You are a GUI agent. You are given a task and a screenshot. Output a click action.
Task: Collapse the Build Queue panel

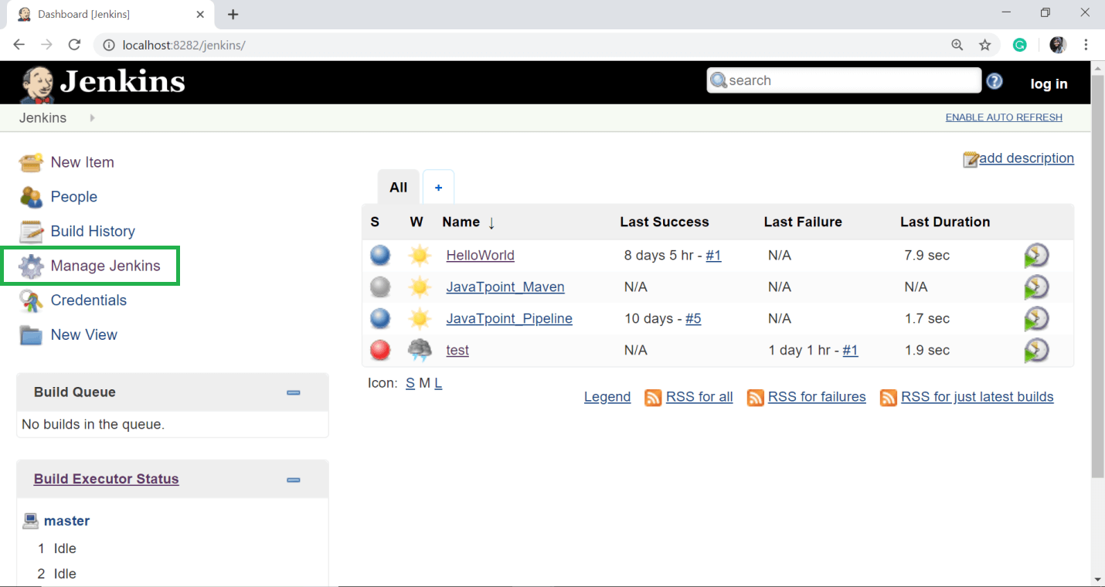pyautogui.click(x=294, y=392)
